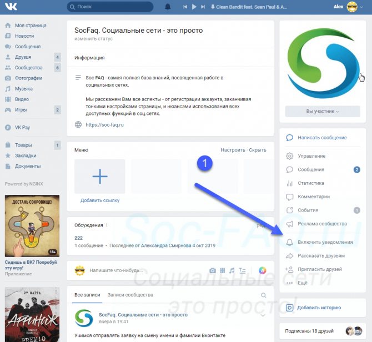Open the Аффинаж concert ad image
This screenshot has height=342, width=372.
point(32,315)
